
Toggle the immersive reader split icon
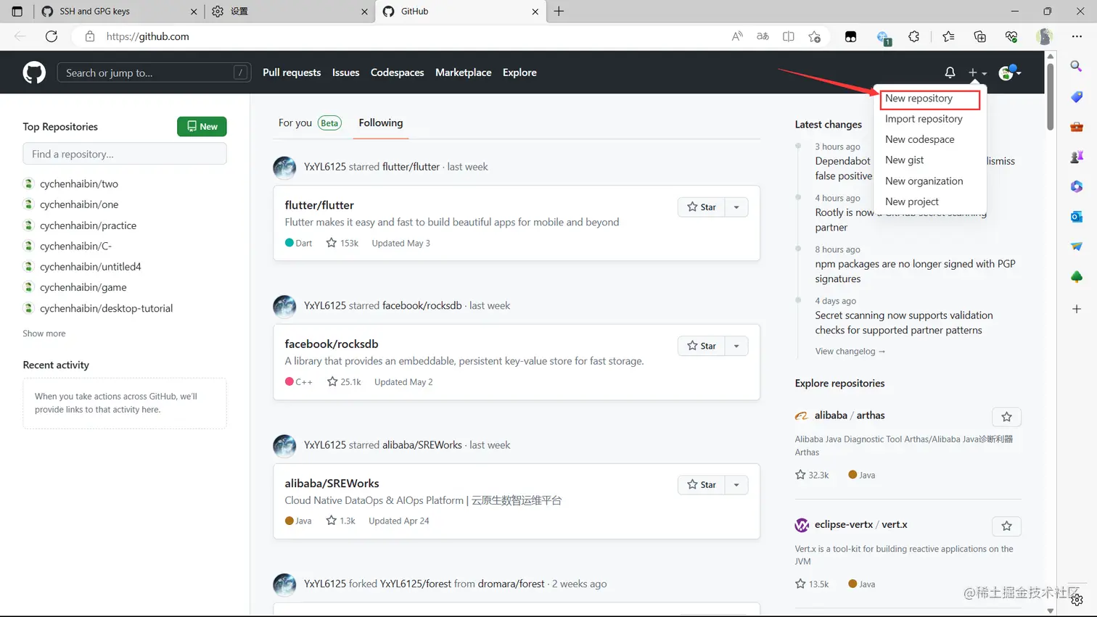(789, 36)
